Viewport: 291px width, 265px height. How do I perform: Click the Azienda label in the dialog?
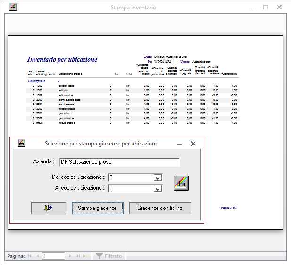43,161
